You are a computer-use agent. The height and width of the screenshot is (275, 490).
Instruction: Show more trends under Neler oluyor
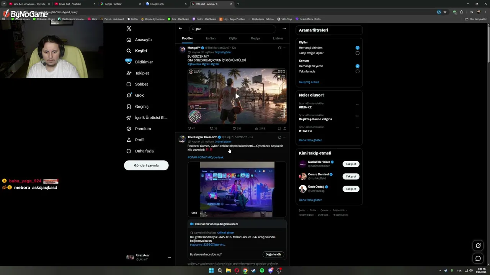310,140
